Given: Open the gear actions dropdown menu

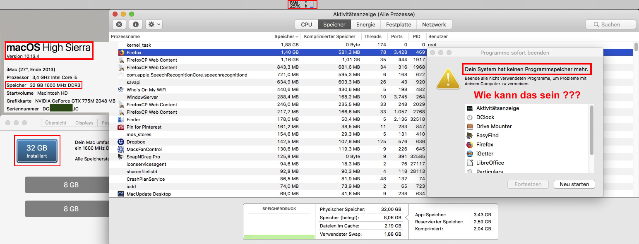Looking at the screenshot, I should (x=154, y=24).
